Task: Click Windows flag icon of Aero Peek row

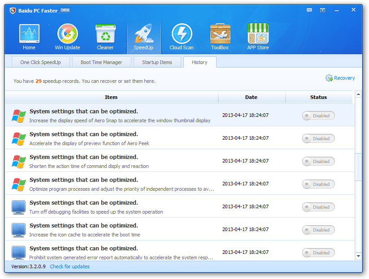Action: [x=19, y=138]
